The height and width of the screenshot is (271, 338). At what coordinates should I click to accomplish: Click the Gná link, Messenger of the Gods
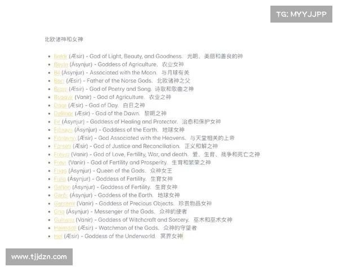pyautogui.click(x=59, y=212)
